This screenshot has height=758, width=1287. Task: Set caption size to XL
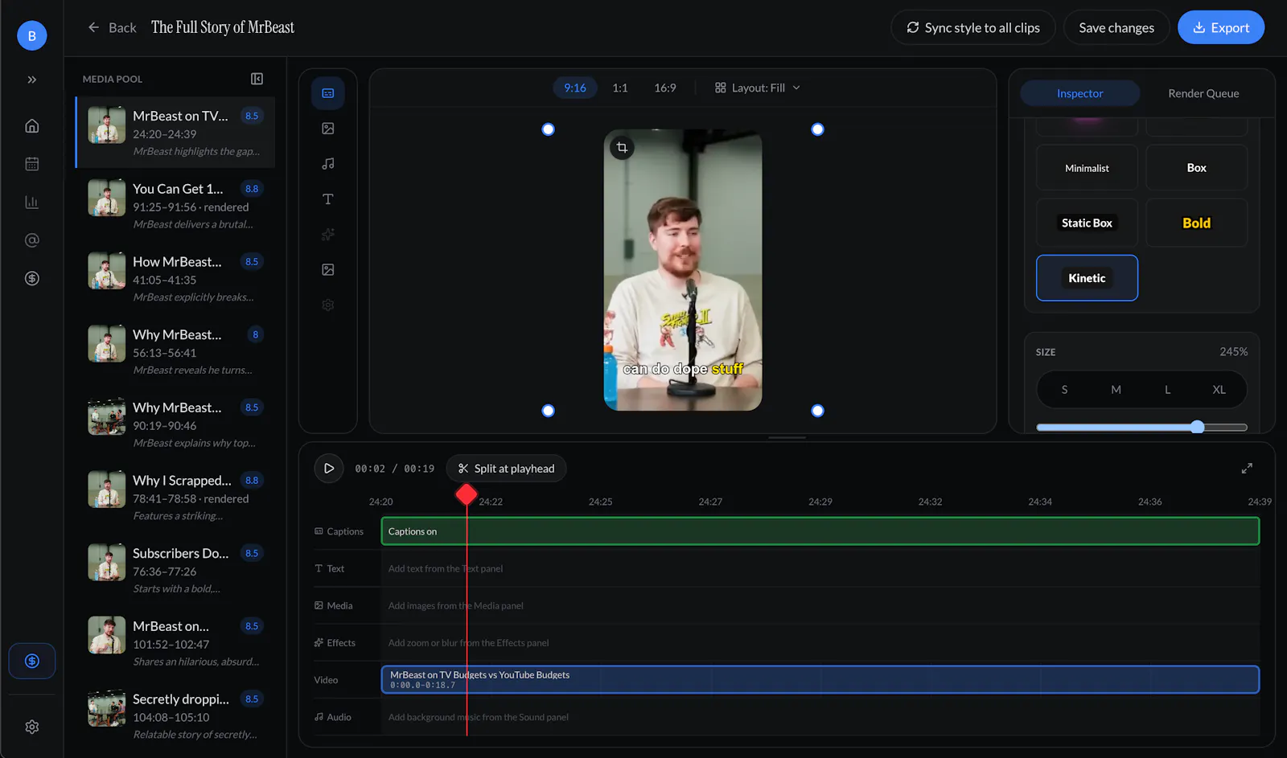[x=1219, y=390]
